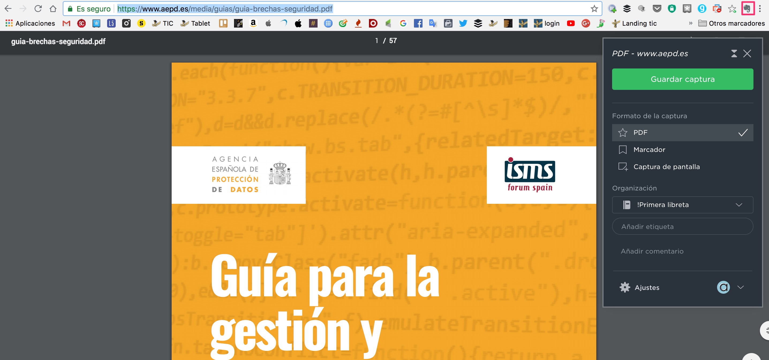
Task: Open the Slack hashtag bookmark
Action: [313, 23]
